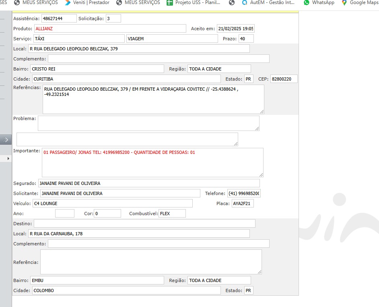Image resolution: width=379 pixels, height=307 pixels.
Task: Click the Cidade field CURITIBA
Action: pos(126,79)
